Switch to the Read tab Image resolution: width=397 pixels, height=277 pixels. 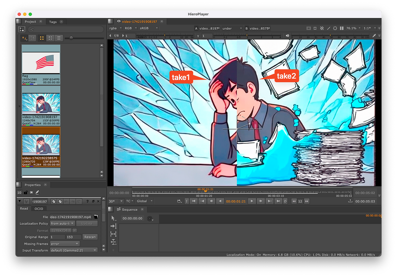pyautogui.click(x=24, y=209)
